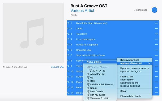Click the album title Bust A Groove OST
The image size is (162, 101).
[89, 6]
